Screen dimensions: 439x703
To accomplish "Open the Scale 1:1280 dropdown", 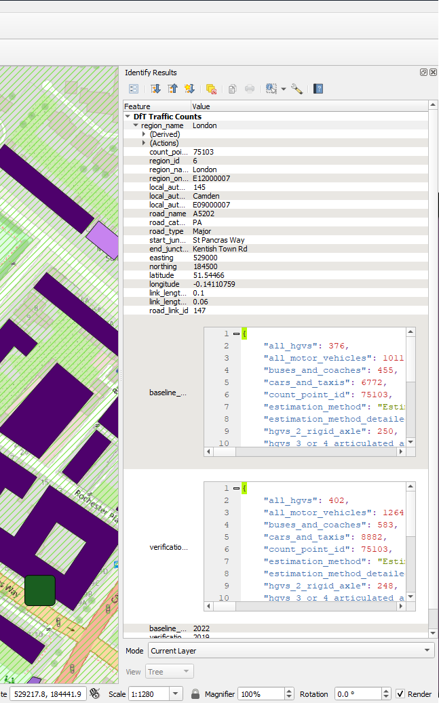I will [x=176, y=694].
